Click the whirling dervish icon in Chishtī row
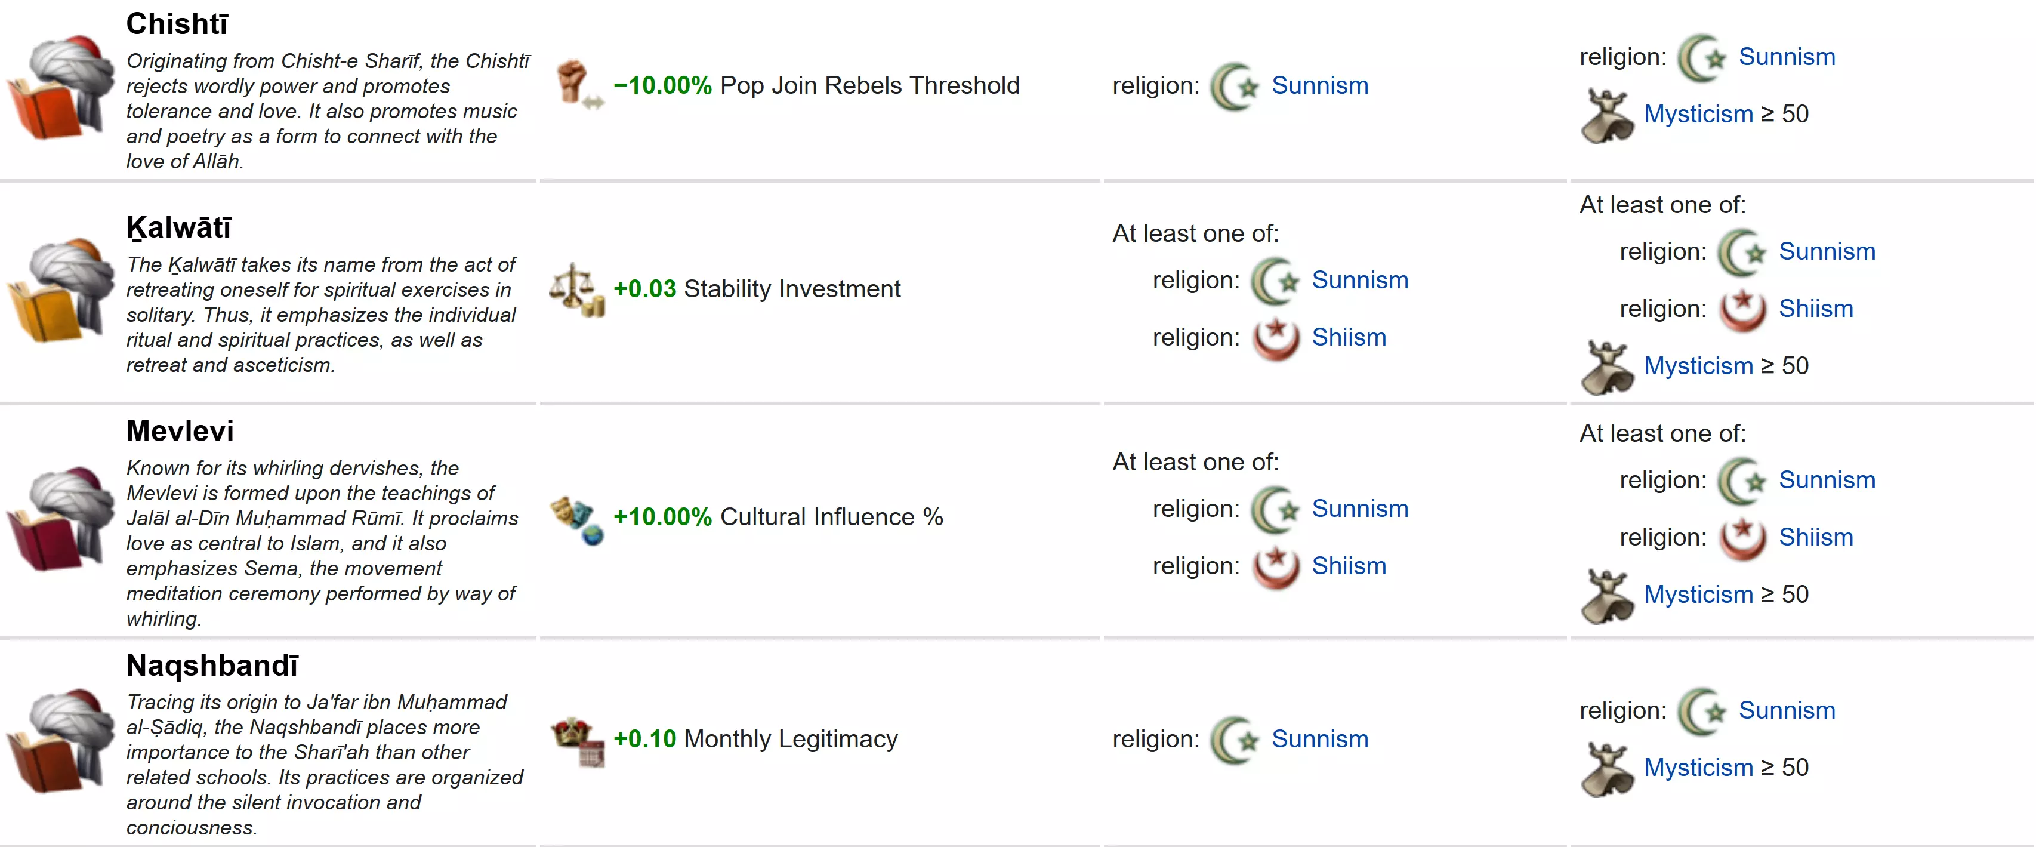The width and height of the screenshot is (2036, 847). point(1607,115)
